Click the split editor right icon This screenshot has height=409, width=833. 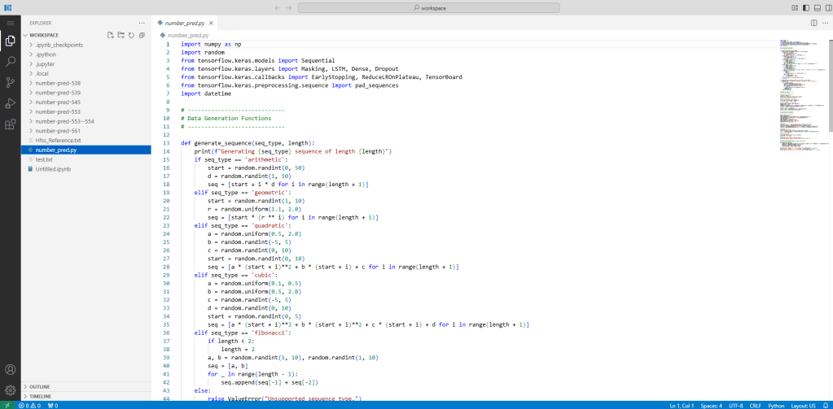coord(813,23)
